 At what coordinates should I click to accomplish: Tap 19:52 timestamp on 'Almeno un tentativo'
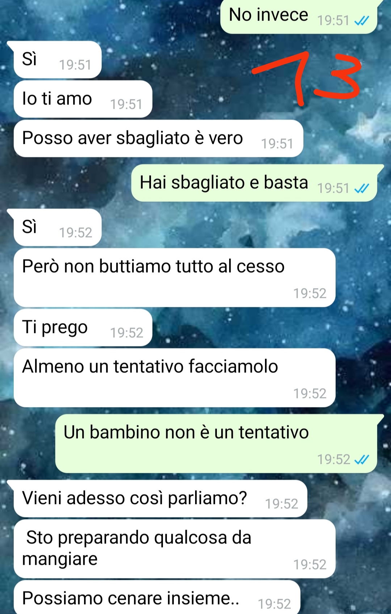tap(310, 394)
